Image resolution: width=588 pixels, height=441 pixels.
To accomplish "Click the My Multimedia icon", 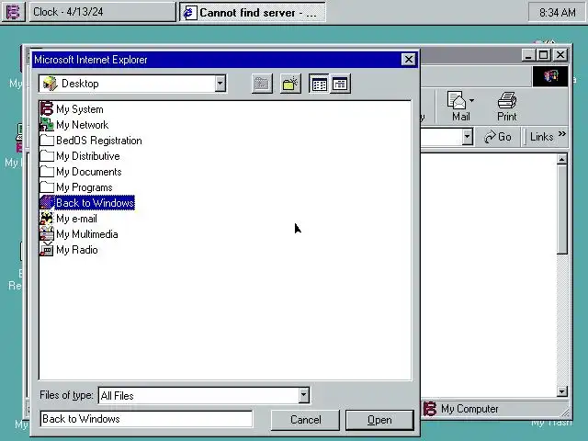I will 47,234.
